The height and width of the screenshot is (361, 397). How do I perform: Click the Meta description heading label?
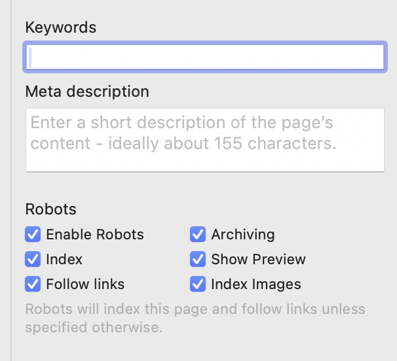pos(87,91)
